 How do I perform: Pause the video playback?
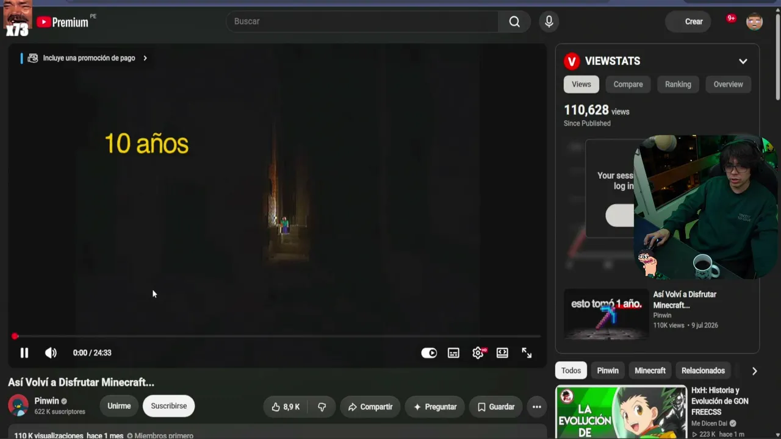click(x=24, y=352)
